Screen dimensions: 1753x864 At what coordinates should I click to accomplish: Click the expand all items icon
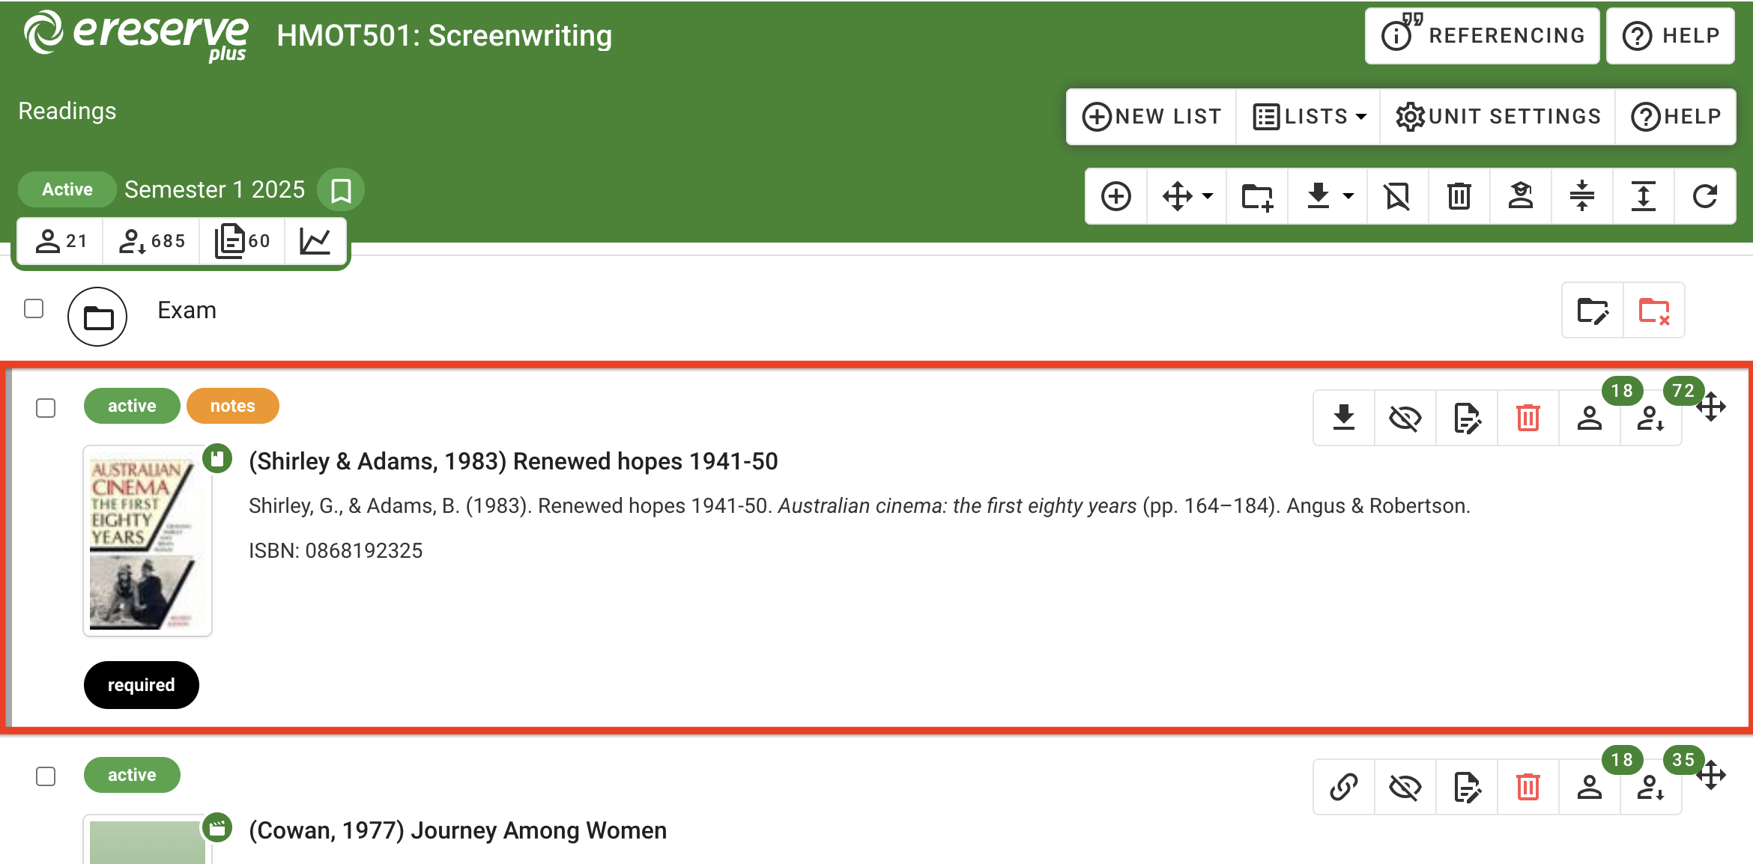[x=1643, y=196]
